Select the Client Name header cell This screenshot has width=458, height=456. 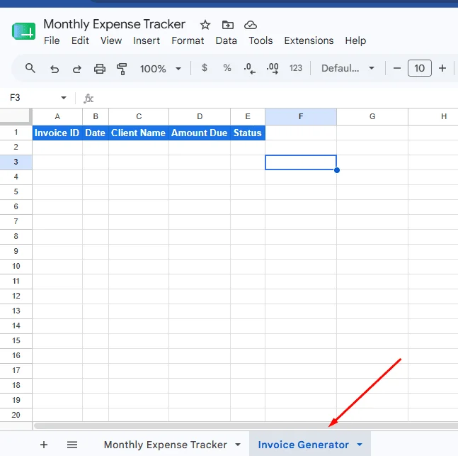(139, 133)
